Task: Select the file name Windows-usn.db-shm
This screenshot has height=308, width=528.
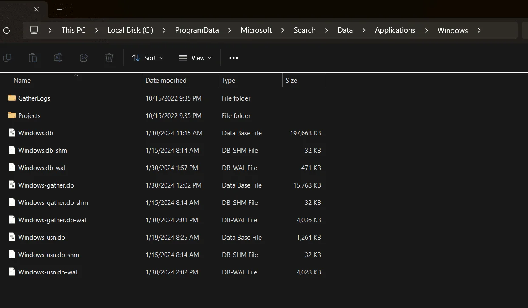Action: [x=48, y=255]
